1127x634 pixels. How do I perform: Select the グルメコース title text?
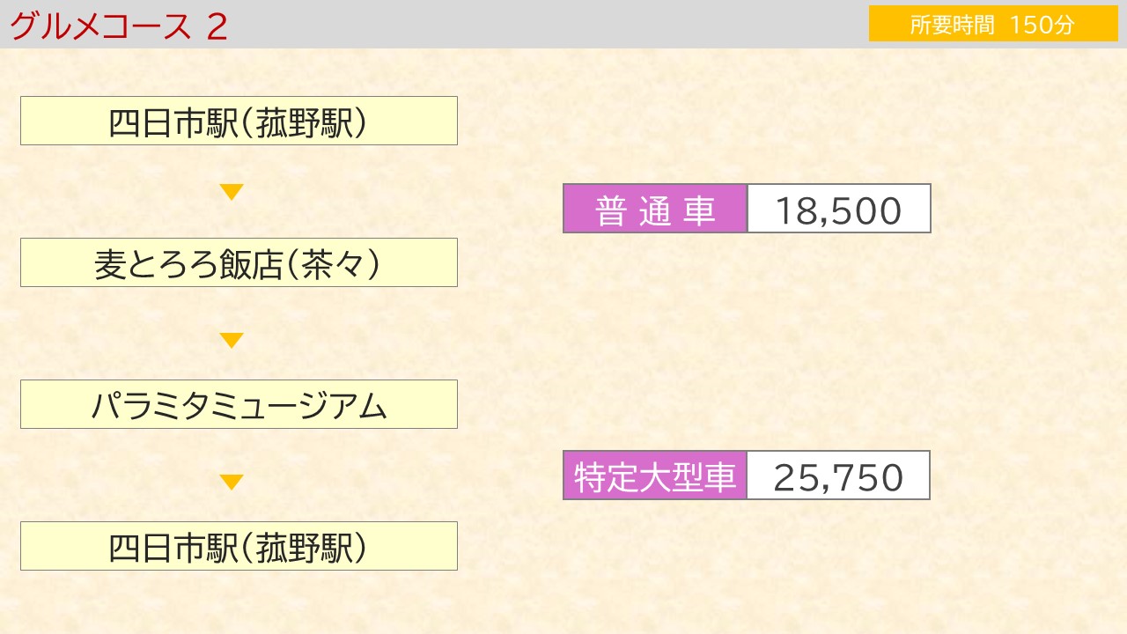[100, 26]
